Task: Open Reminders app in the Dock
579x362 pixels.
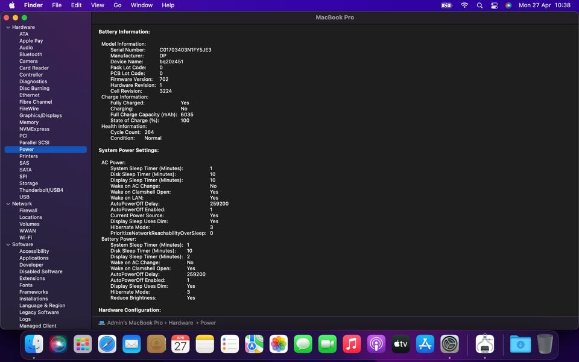Action: pos(229,344)
